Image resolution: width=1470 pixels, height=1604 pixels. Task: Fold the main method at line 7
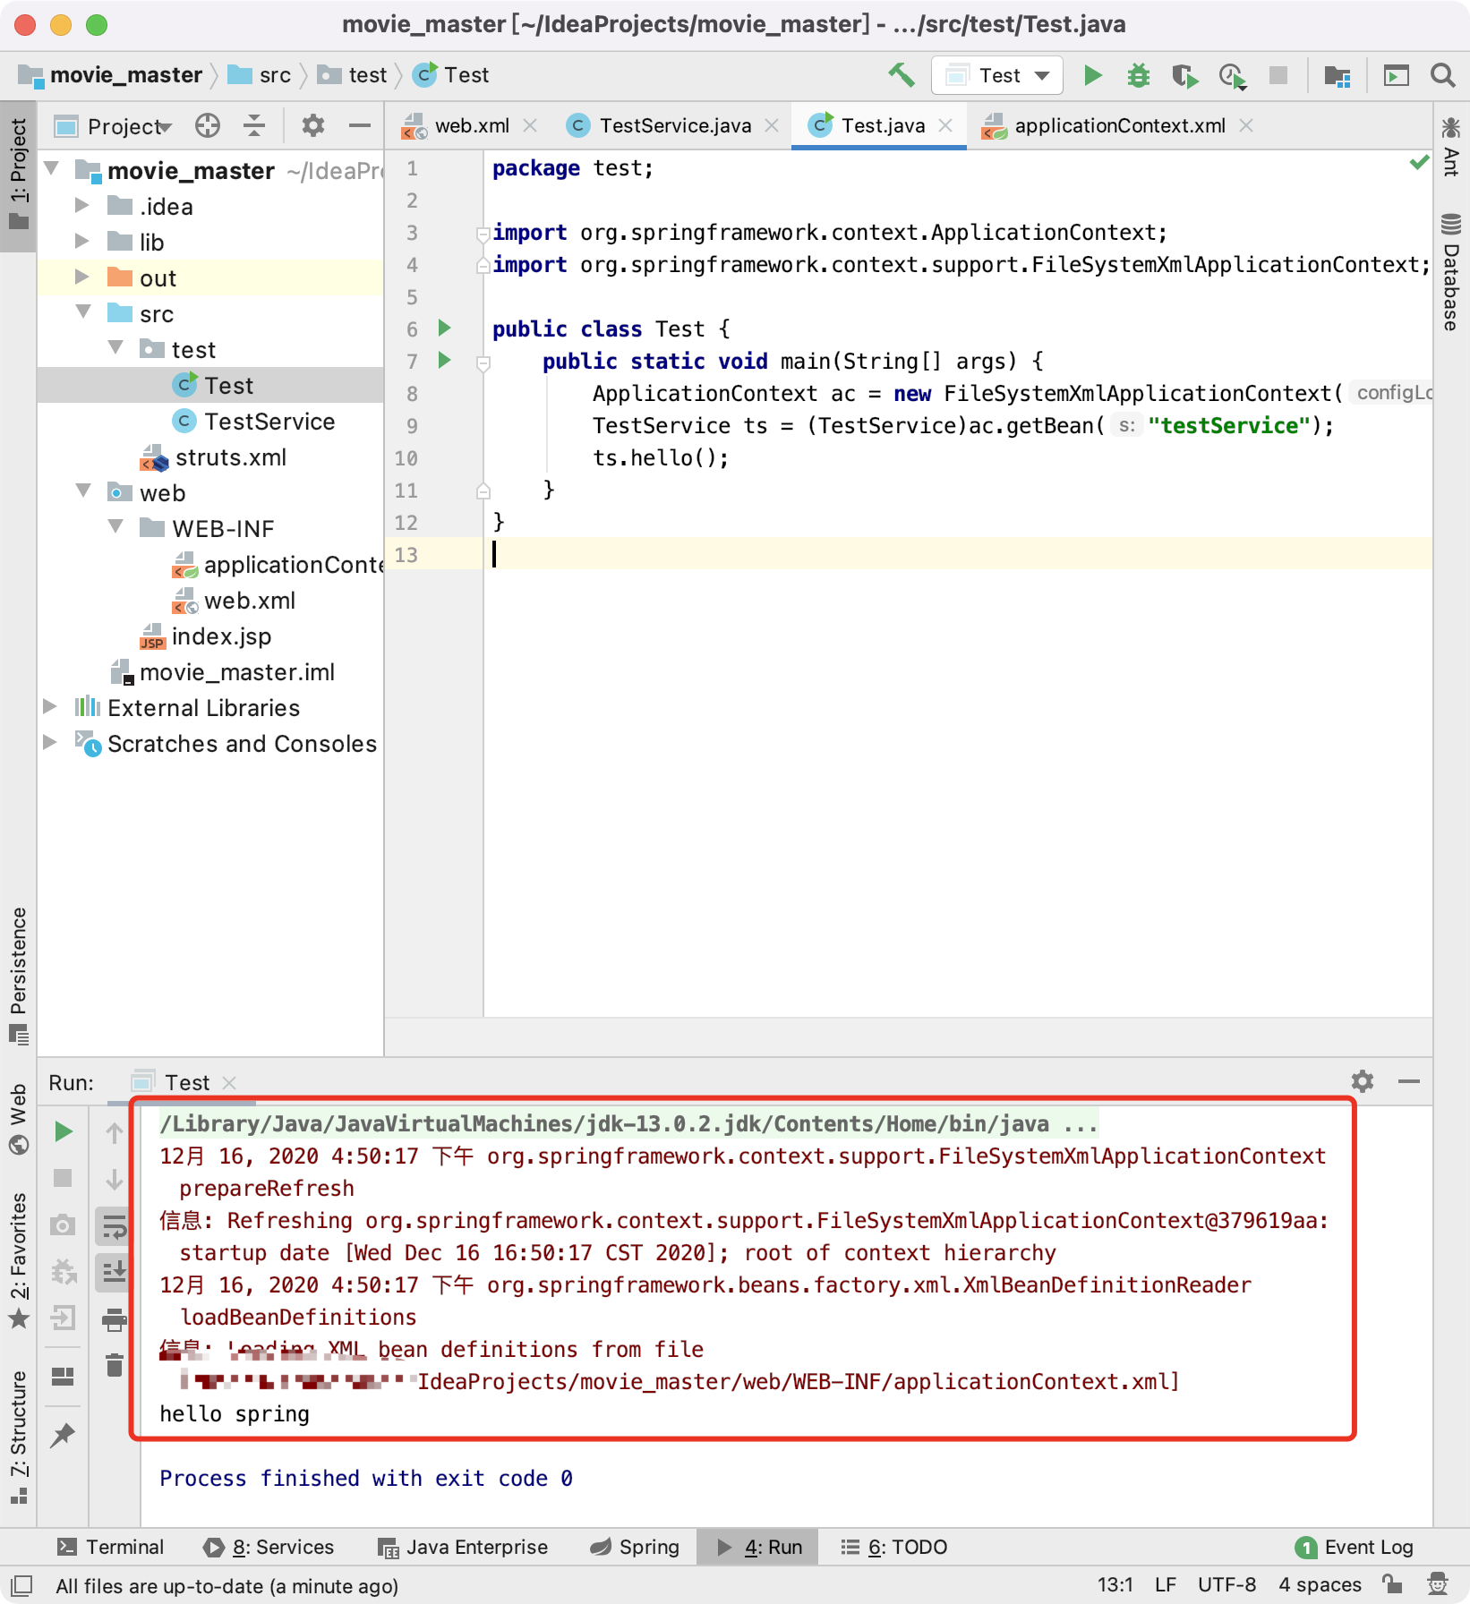(x=483, y=363)
